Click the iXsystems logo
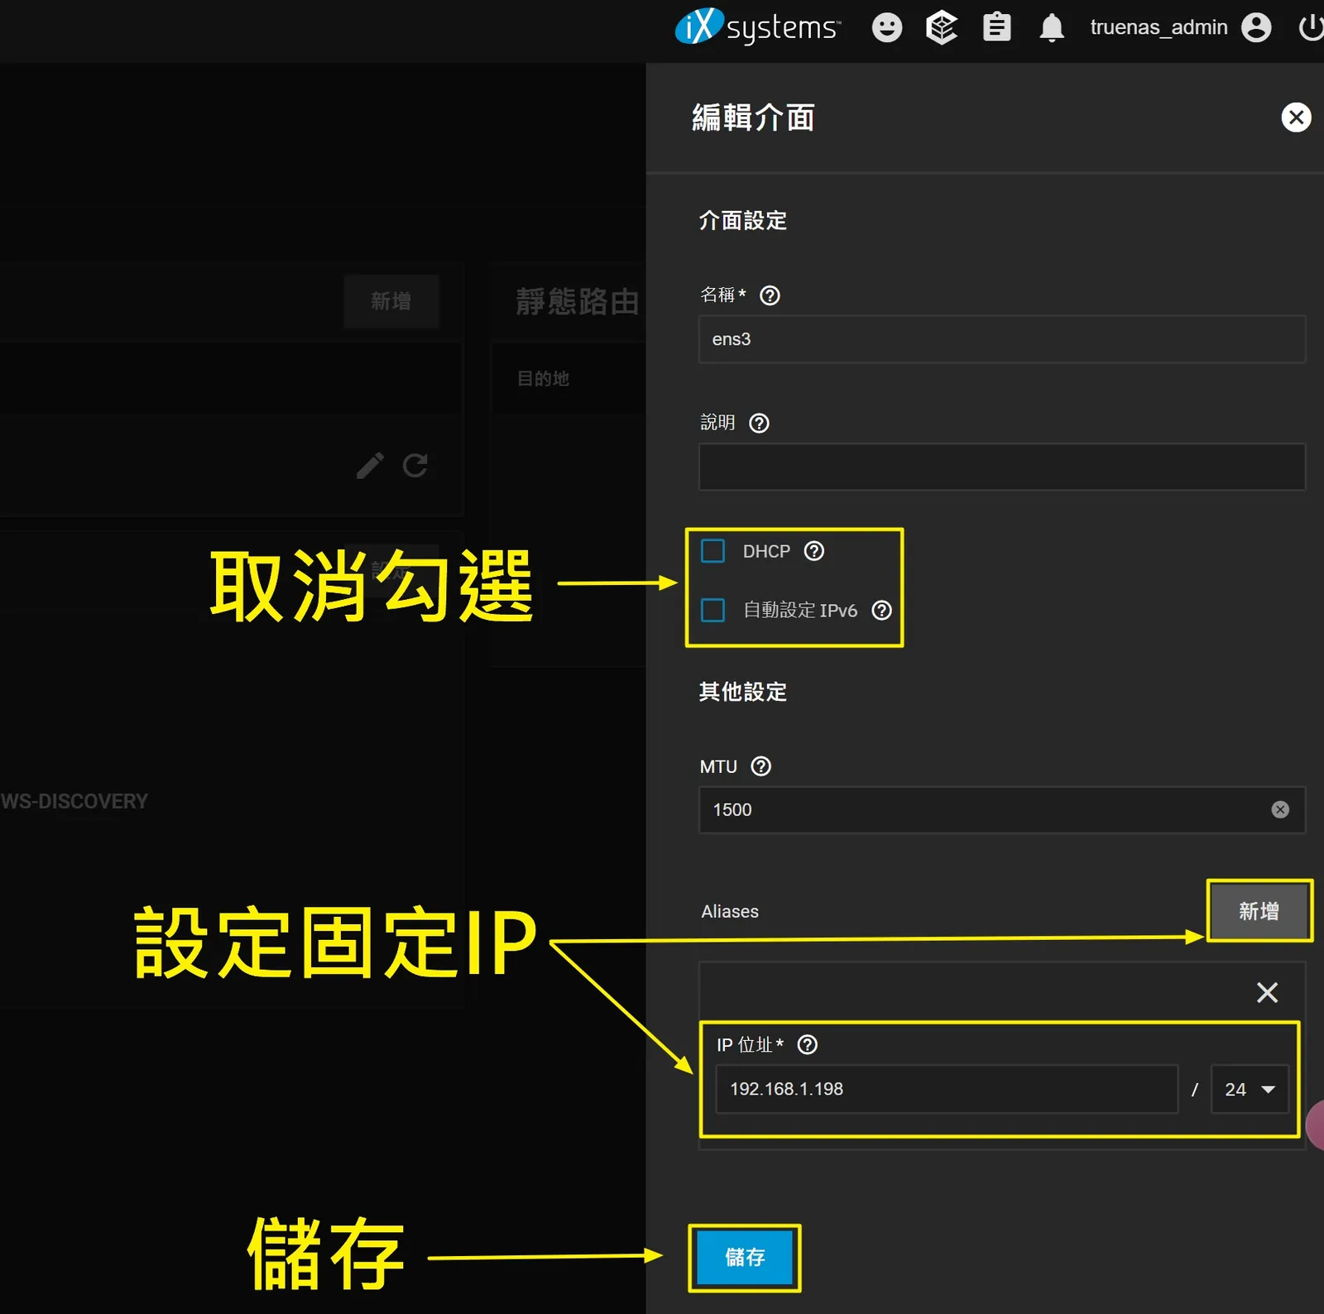Screen dimensions: 1324x1314 point(758,26)
